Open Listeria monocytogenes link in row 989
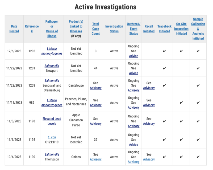The width and height of the screenshot is (213, 170). coord(52,103)
